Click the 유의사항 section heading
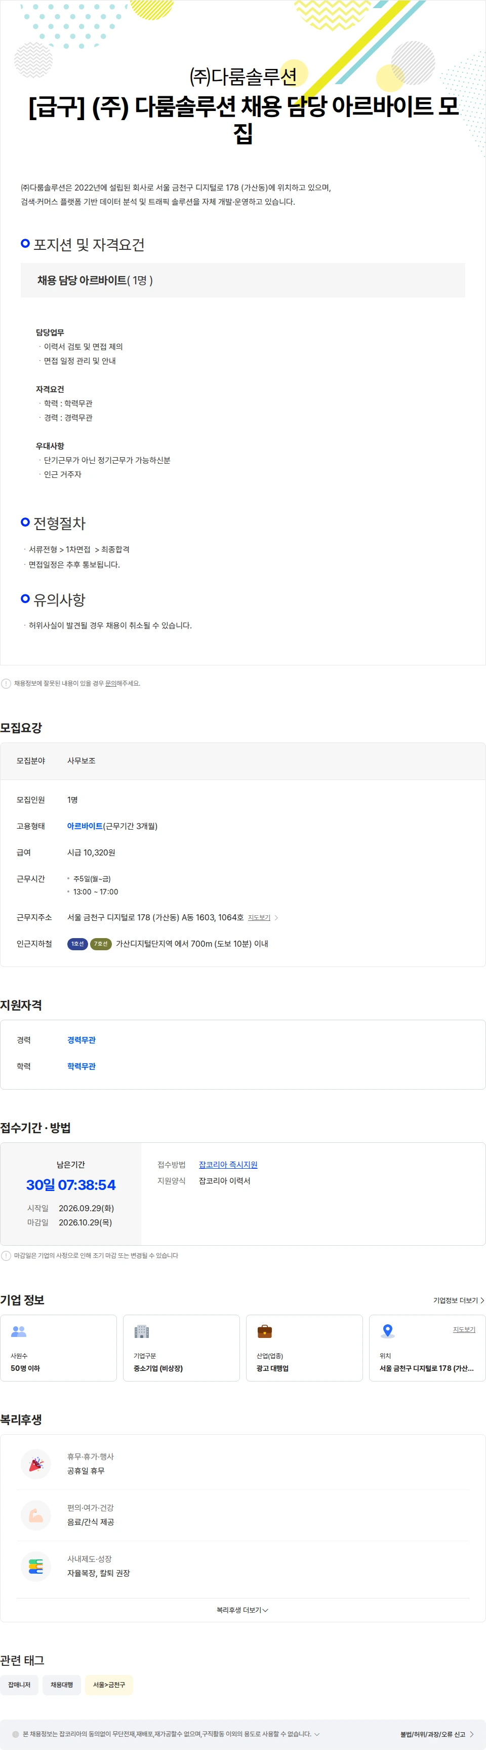Viewport: 486px width, 1750px height. click(60, 600)
